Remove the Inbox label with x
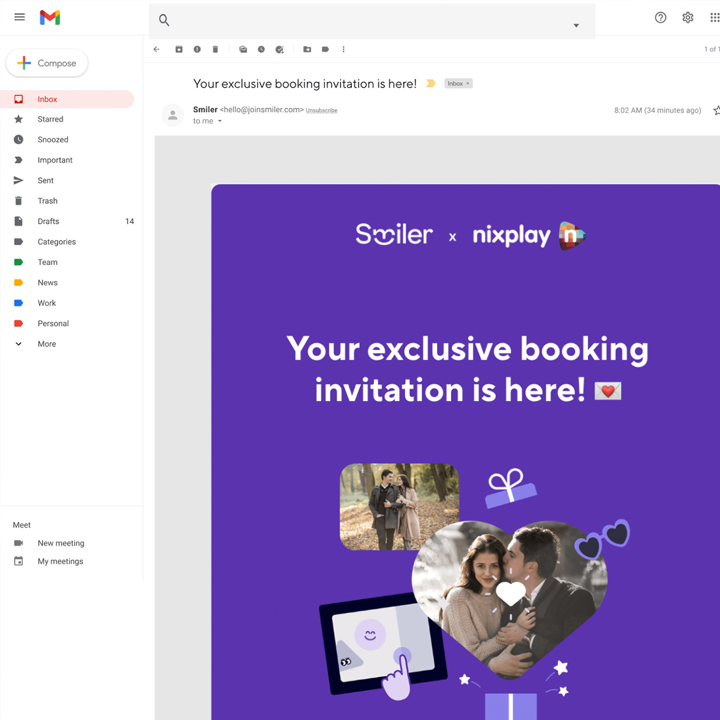 468,83
